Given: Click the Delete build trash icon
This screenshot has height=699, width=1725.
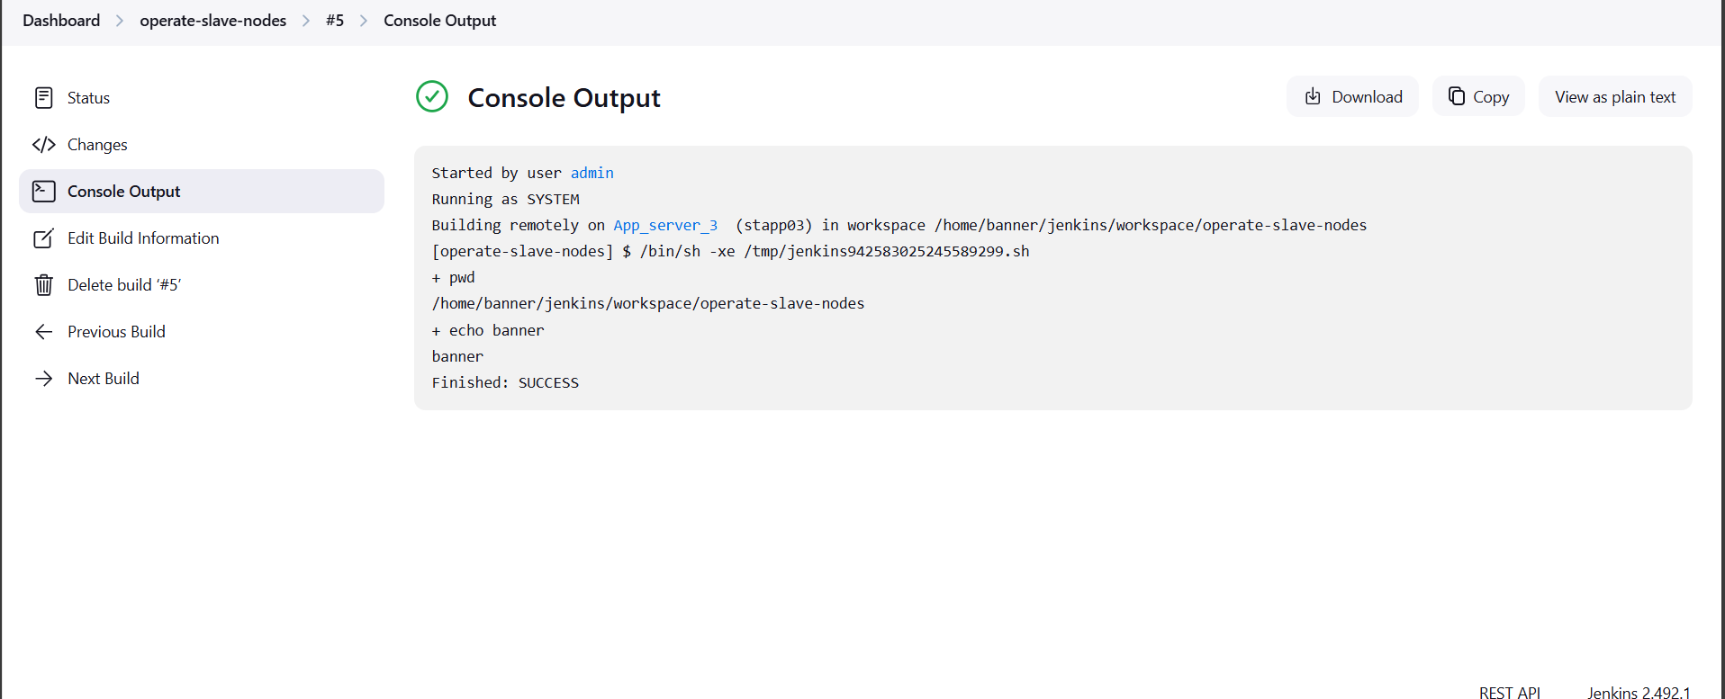Looking at the screenshot, I should [43, 285].
